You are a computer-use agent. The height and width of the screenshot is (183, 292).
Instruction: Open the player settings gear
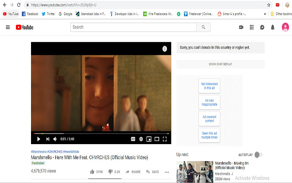tap(141, 139)
